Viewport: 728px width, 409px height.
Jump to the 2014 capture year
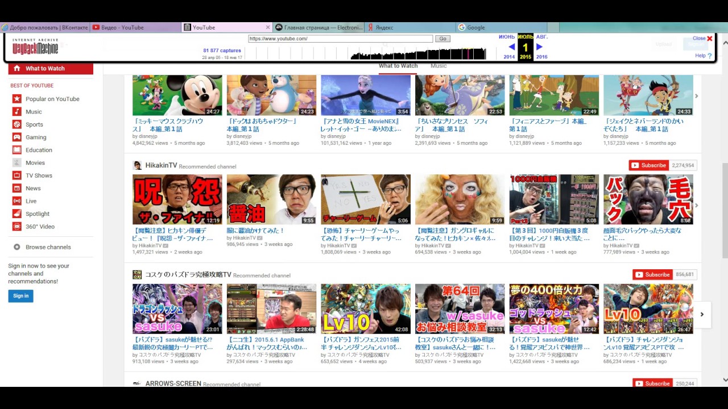click(509, 57)
